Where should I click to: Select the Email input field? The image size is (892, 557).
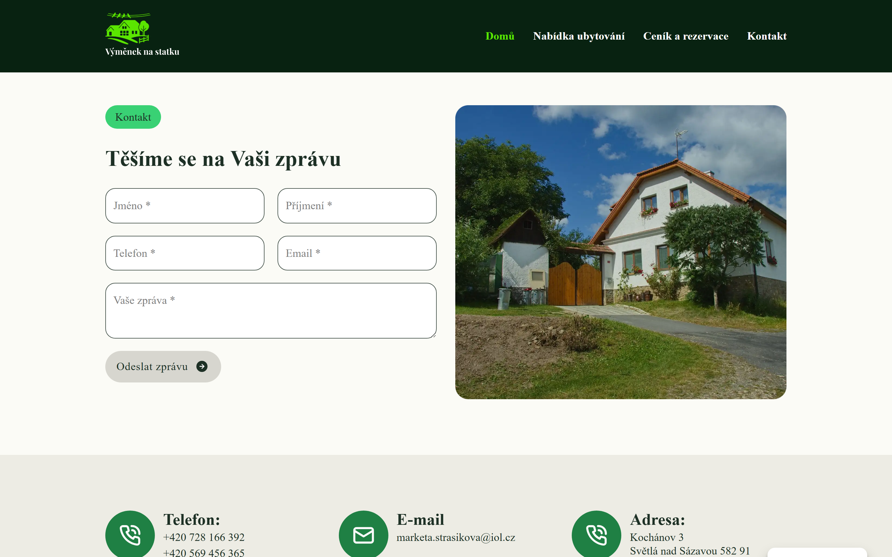pyautogui.click(x=357, y=253)
